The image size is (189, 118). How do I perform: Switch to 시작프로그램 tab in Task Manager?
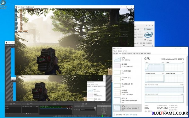point(131,54)
